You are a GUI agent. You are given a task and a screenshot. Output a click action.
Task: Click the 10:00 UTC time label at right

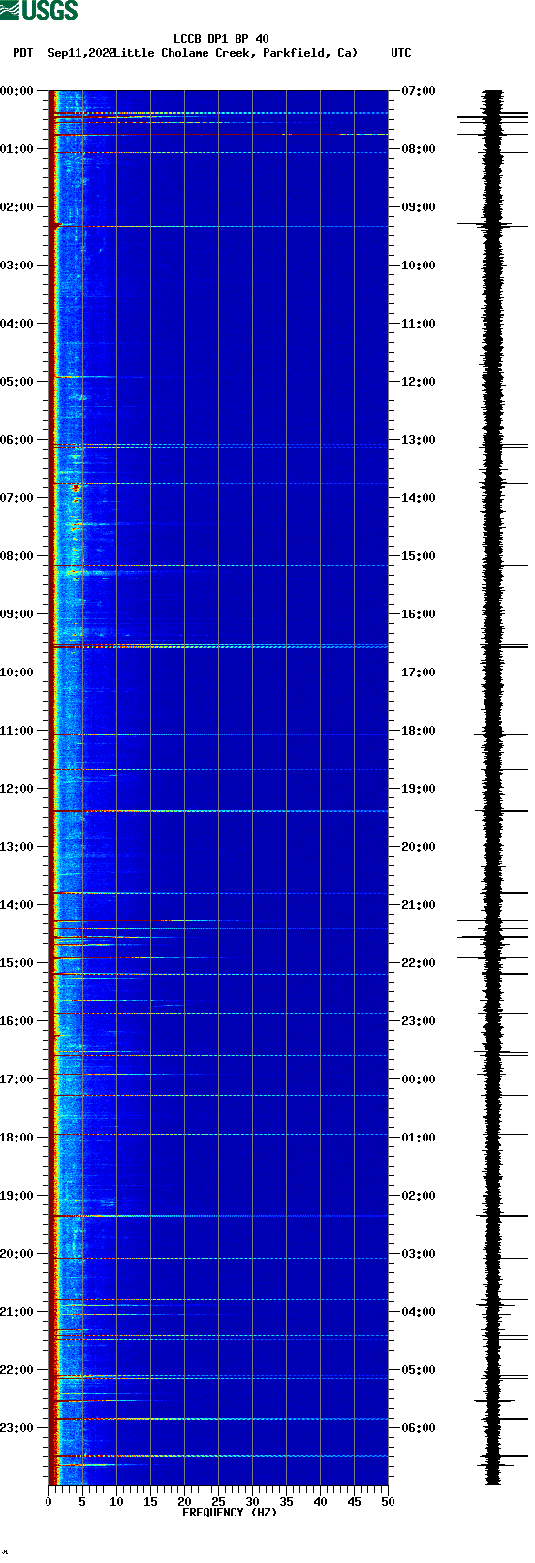pyautogui.click(x=419, y=266)
